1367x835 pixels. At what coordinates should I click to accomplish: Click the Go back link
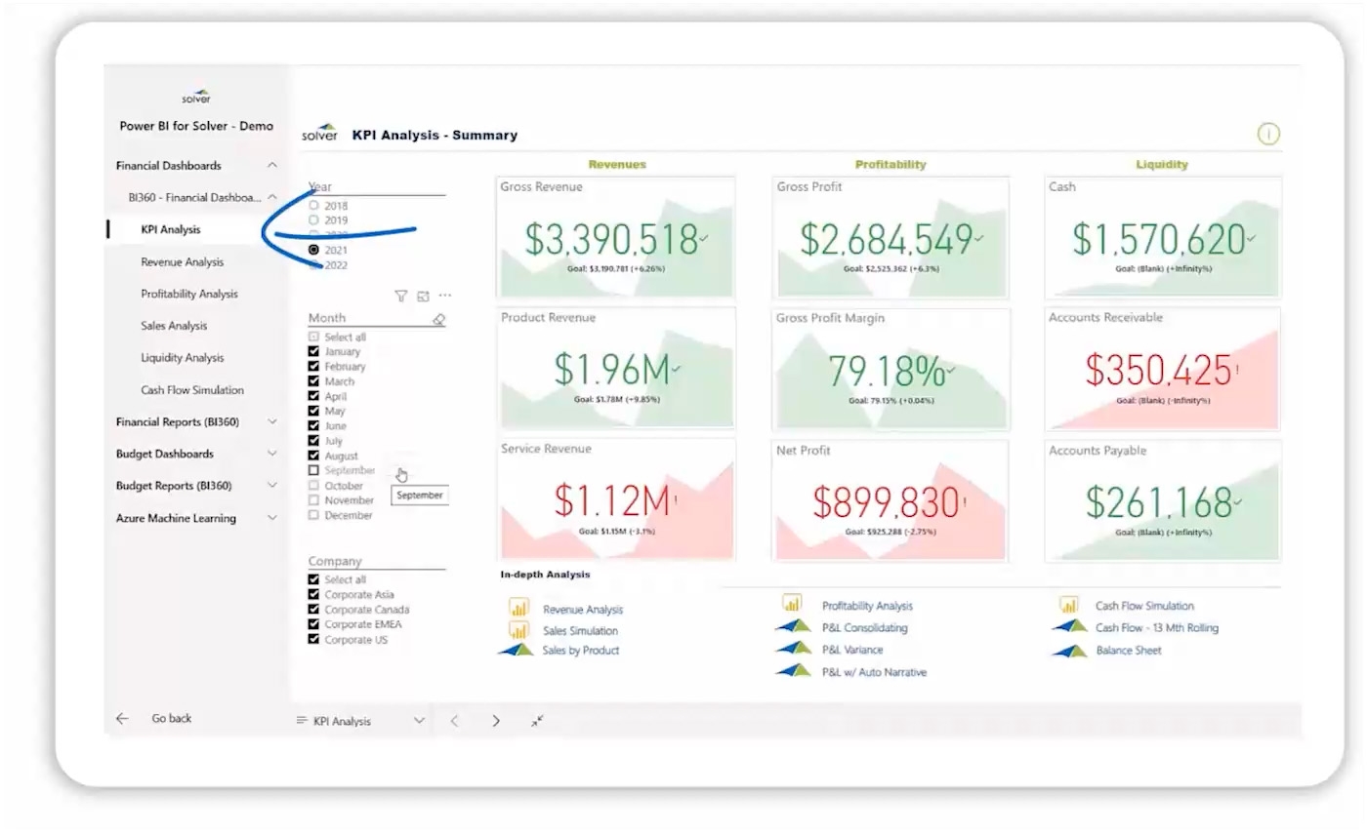click(172, 718)
